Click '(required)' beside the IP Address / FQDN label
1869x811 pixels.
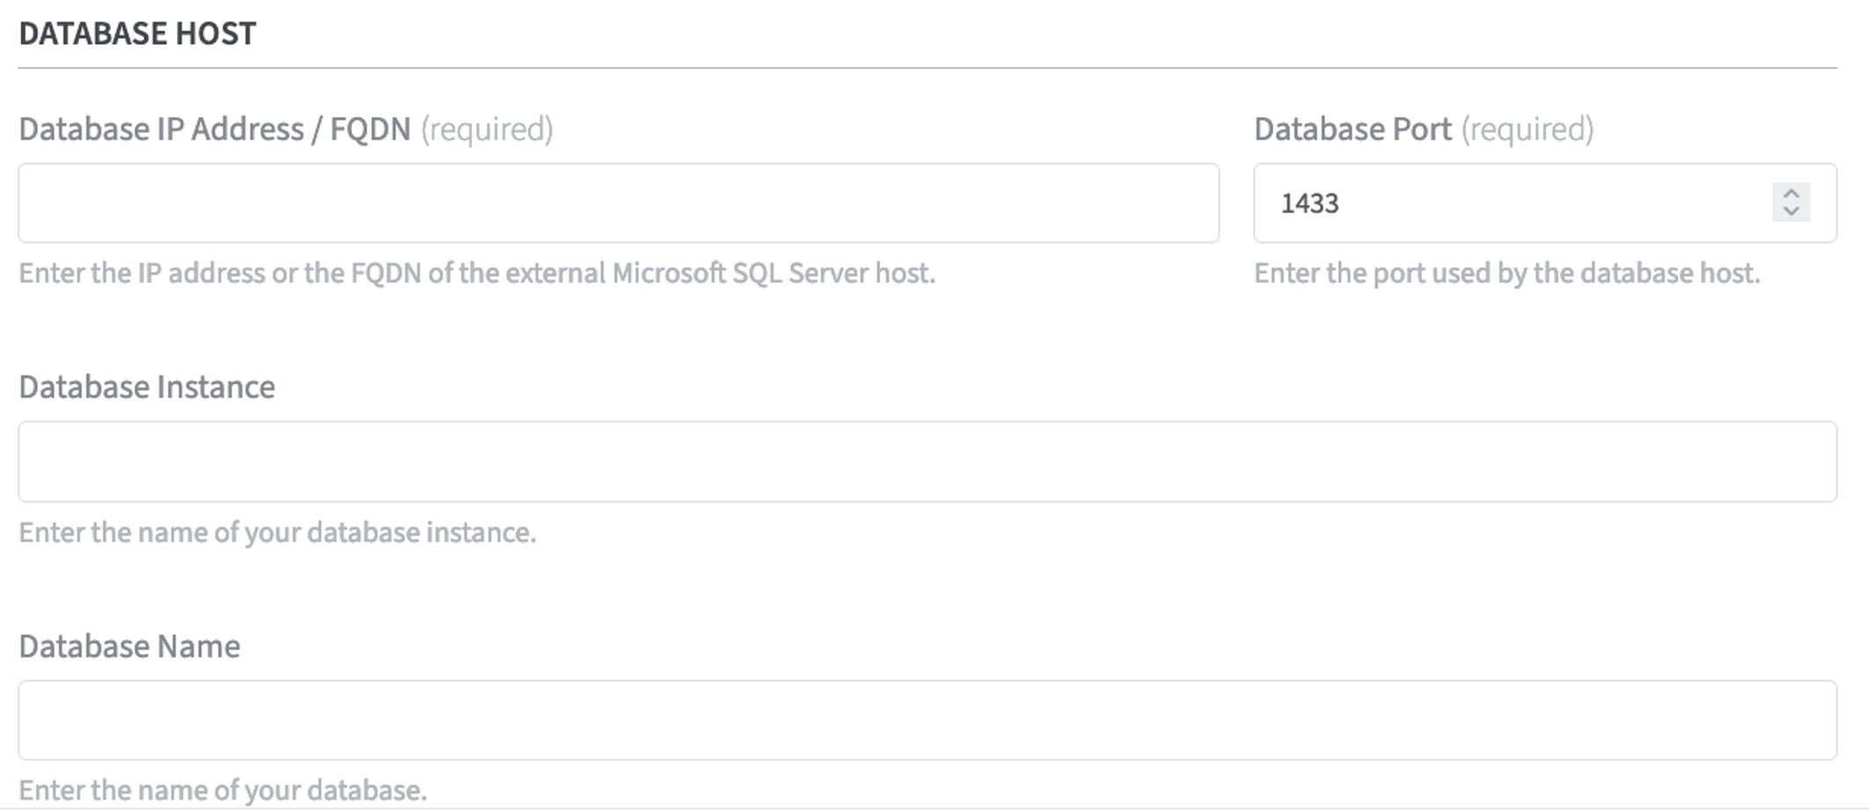coord(487,129)
